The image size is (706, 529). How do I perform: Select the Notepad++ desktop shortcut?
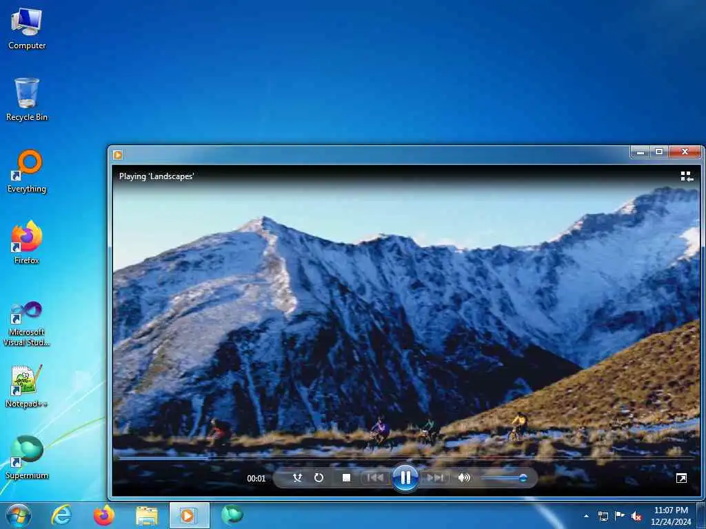[x=27, y=386]
